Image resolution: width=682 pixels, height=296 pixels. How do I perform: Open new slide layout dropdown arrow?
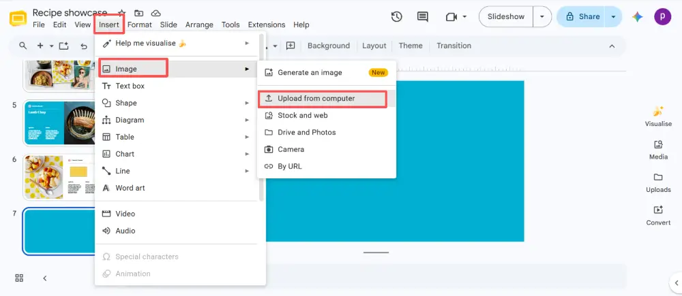pyautogui.click(x=51, y=46)
